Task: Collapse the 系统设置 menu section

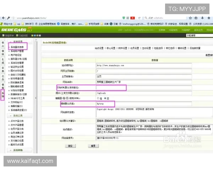Action: [20, 41]
